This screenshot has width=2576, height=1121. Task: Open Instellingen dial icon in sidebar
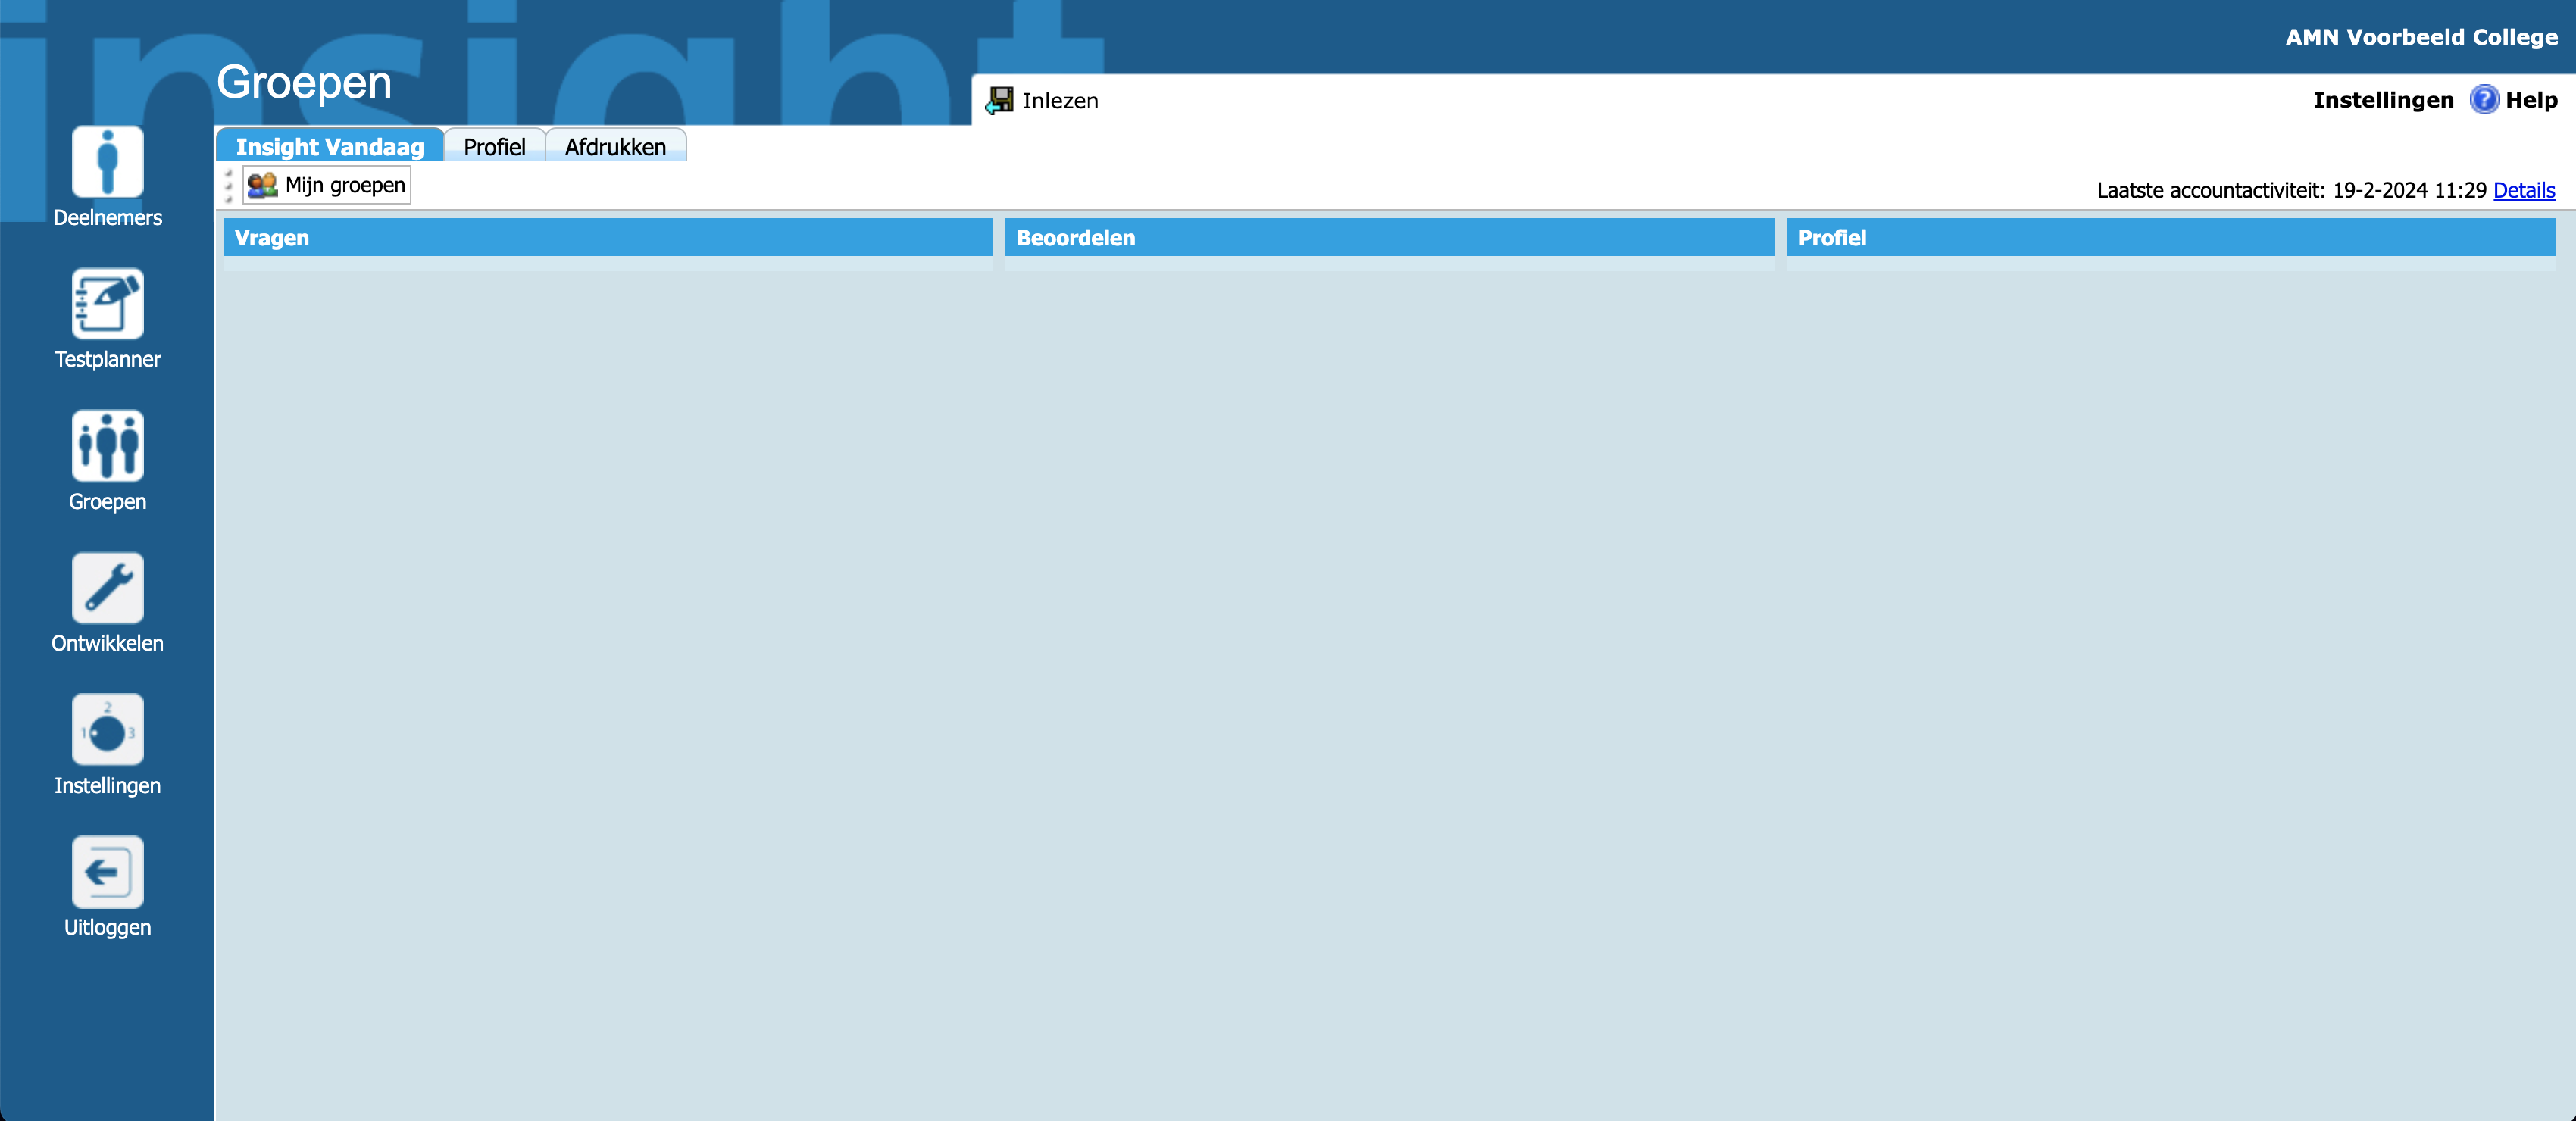107,730
